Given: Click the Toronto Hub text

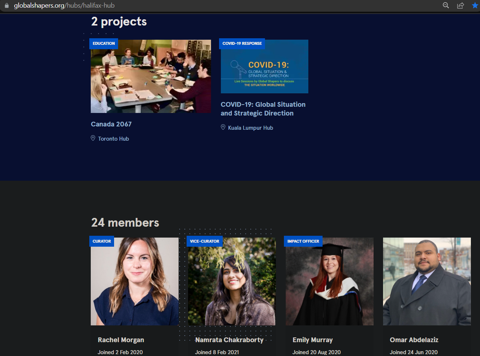Looking at the screenshot, I should tap(113, 139).
